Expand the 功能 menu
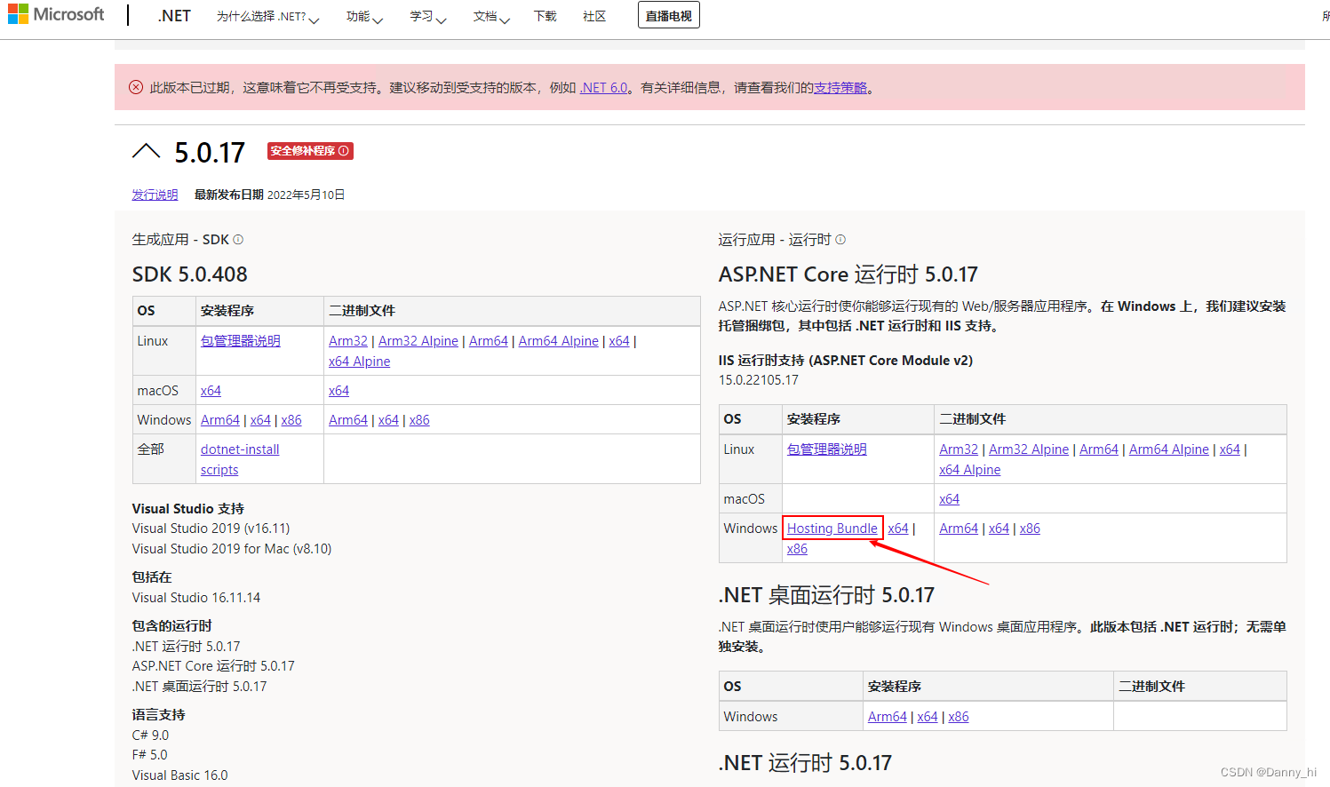This screenshot has width=1330, height=787. [x=364, y=16]
